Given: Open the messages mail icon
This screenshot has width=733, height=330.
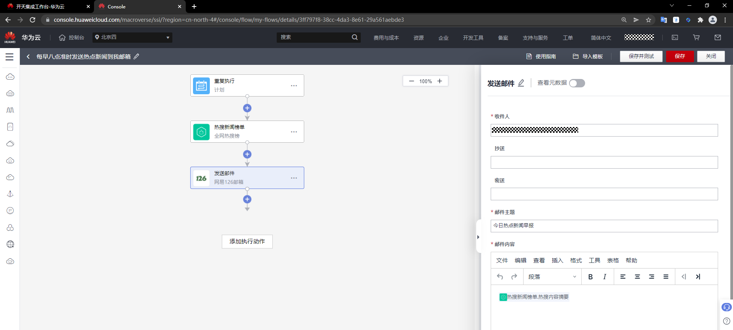Looking at the screenshot, I should (x=718, y=37).
